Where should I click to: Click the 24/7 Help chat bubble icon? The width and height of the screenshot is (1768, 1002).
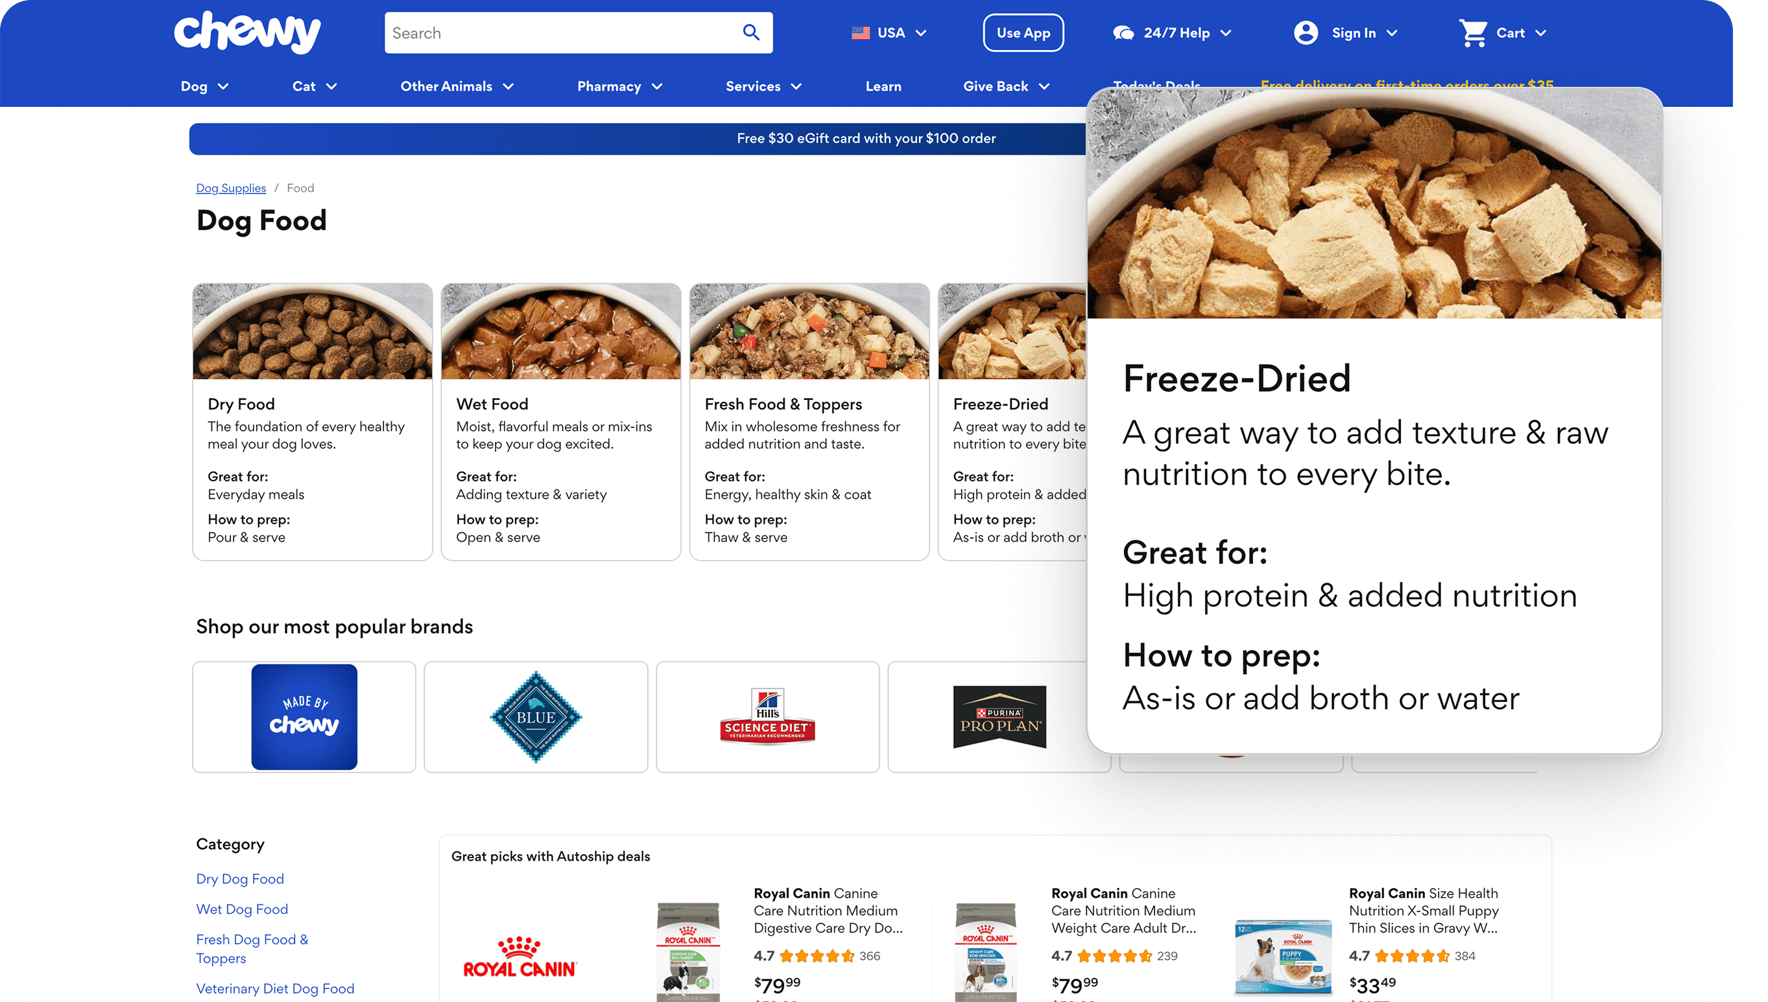coord(1123,32)
